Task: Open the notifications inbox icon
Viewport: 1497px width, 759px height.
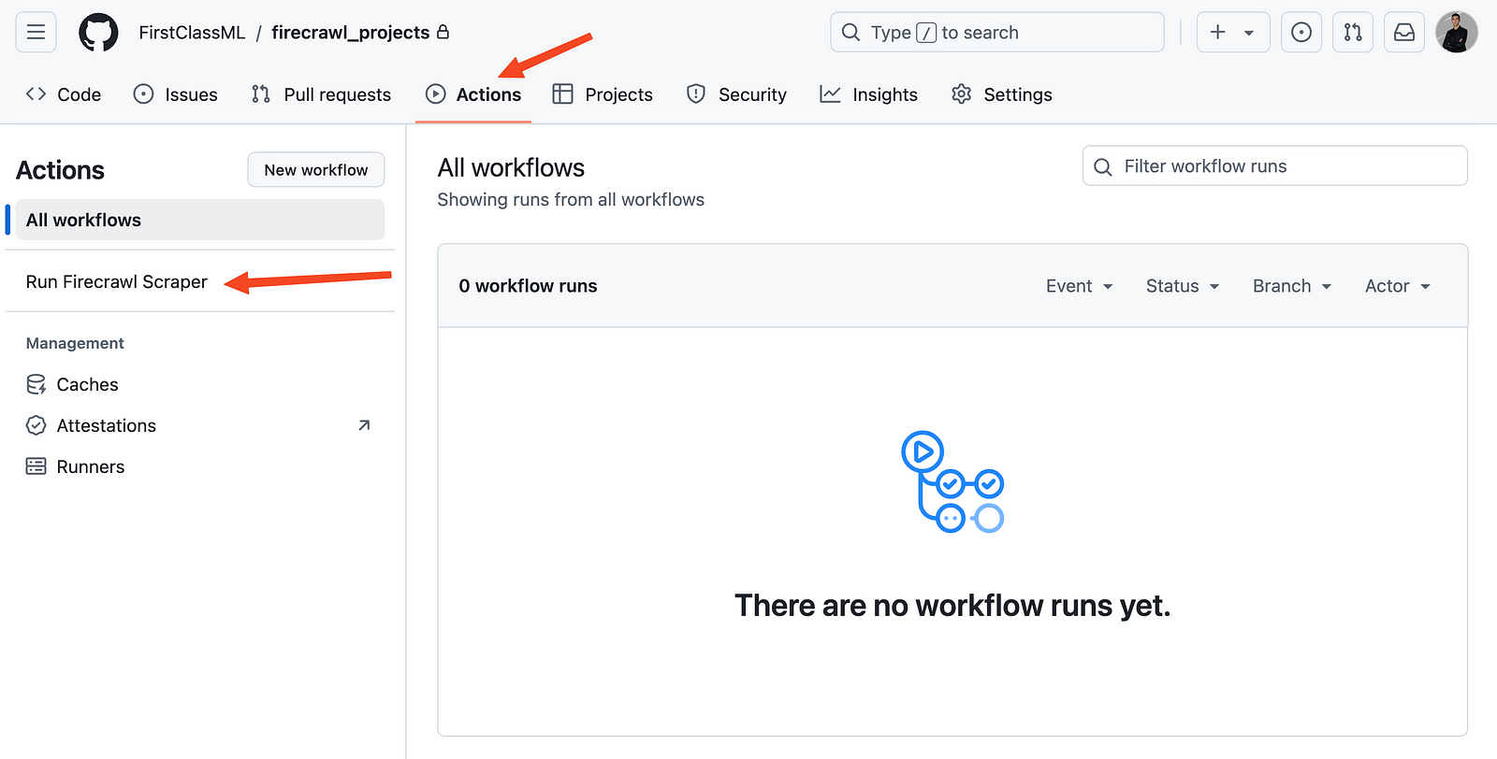Action: tap(1404, 33)
